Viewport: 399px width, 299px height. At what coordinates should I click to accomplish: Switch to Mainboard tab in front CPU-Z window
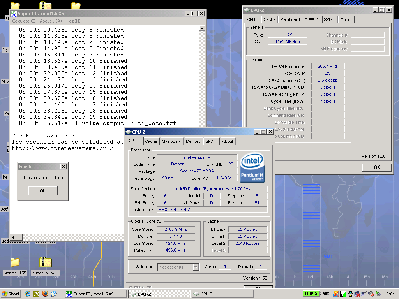click(x=171, y=141)
